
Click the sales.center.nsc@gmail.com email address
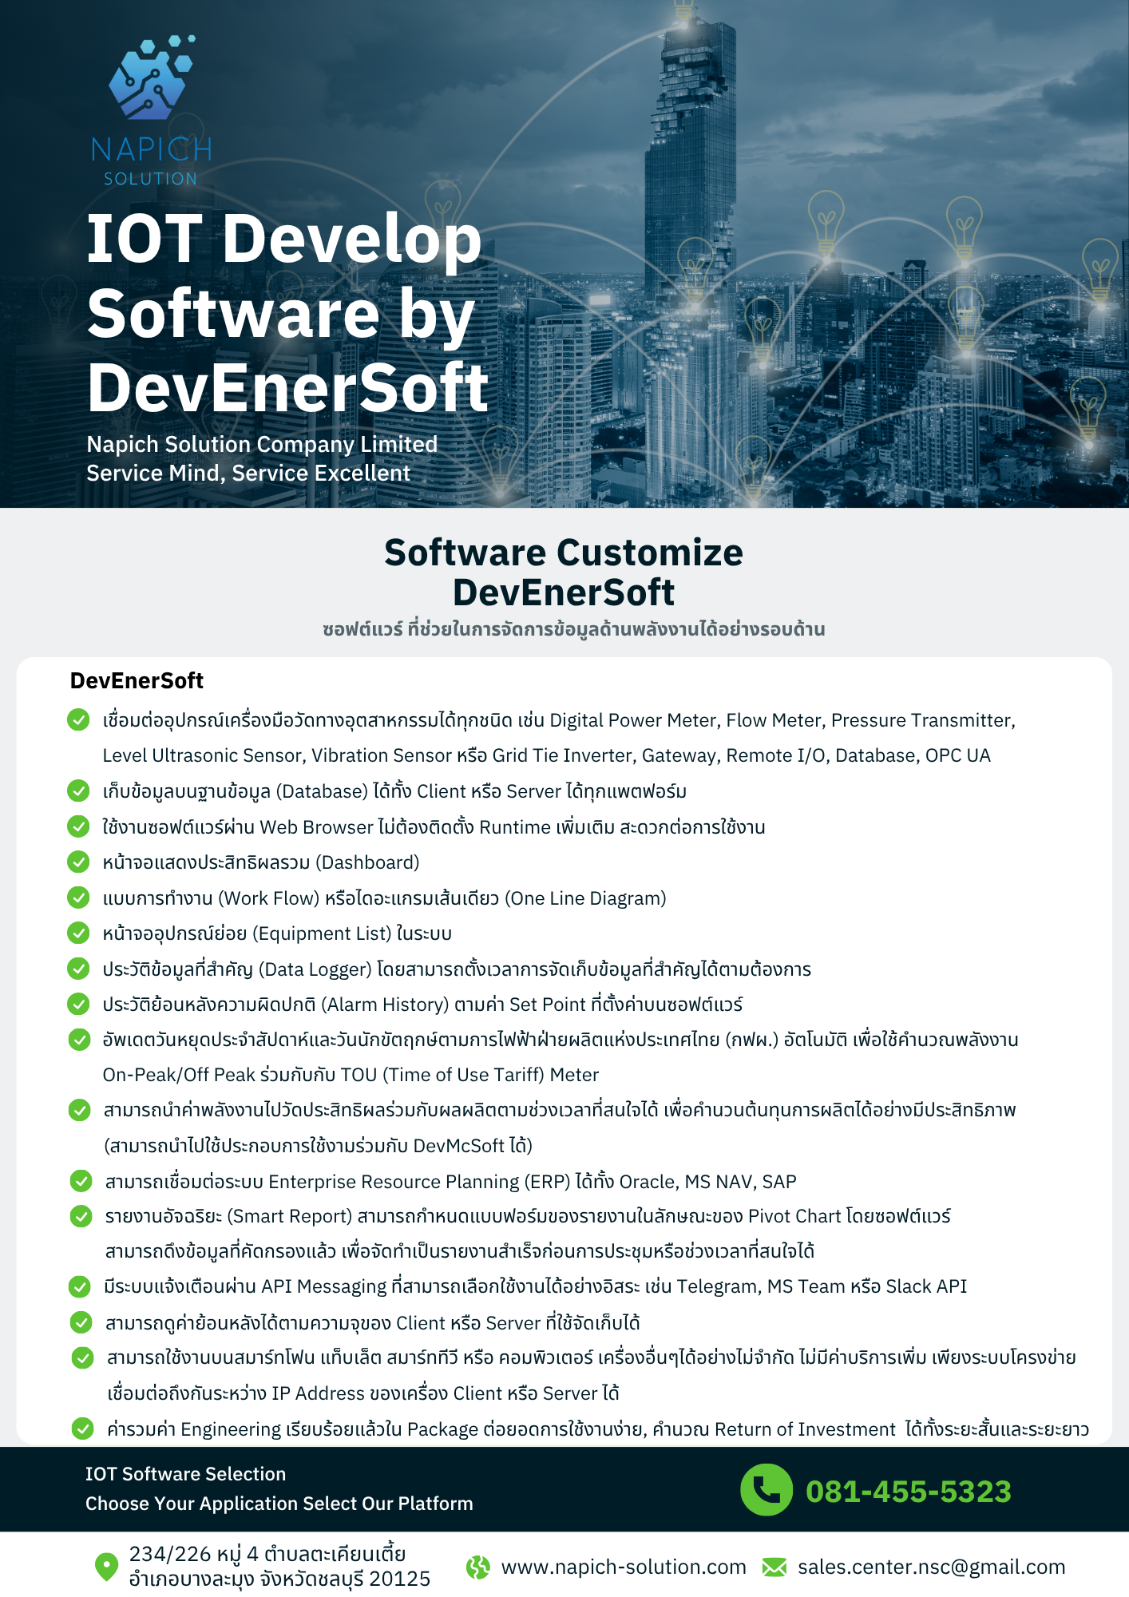tap(931, 1567)
